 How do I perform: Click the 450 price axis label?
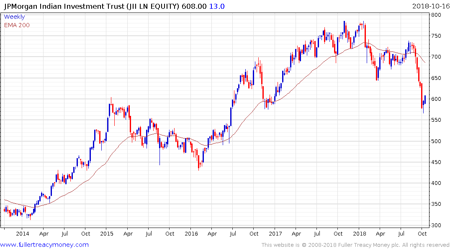(x=436, y=162)
